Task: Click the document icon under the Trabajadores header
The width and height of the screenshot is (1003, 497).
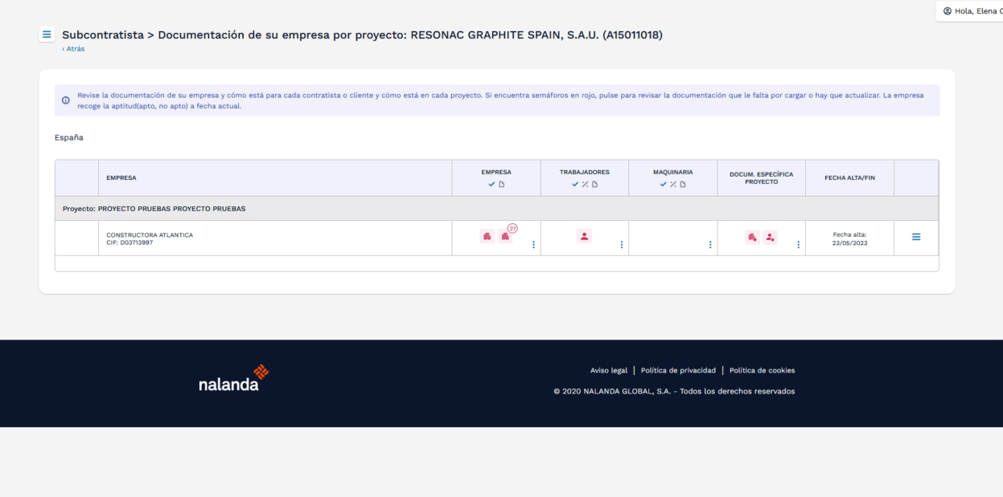Action: pos(594,185)
